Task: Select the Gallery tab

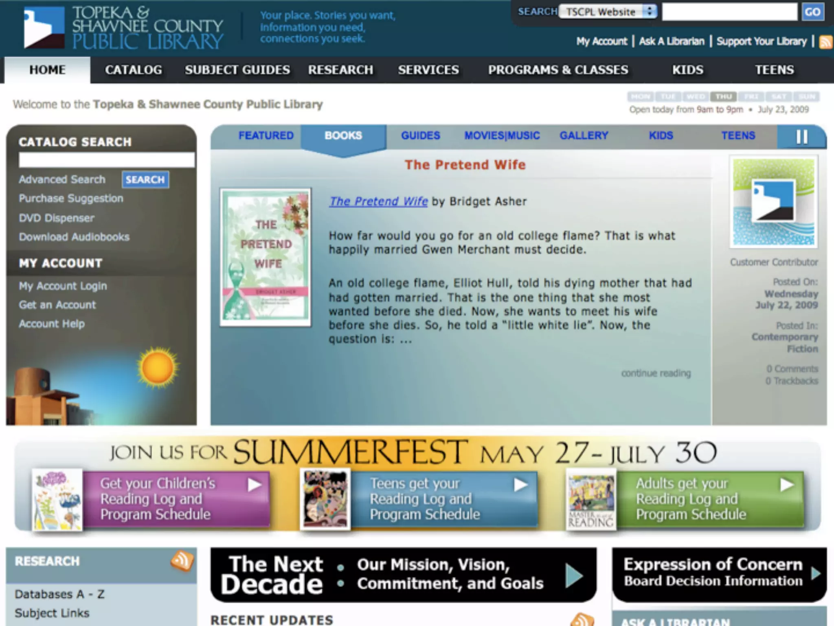Action: 584,136
